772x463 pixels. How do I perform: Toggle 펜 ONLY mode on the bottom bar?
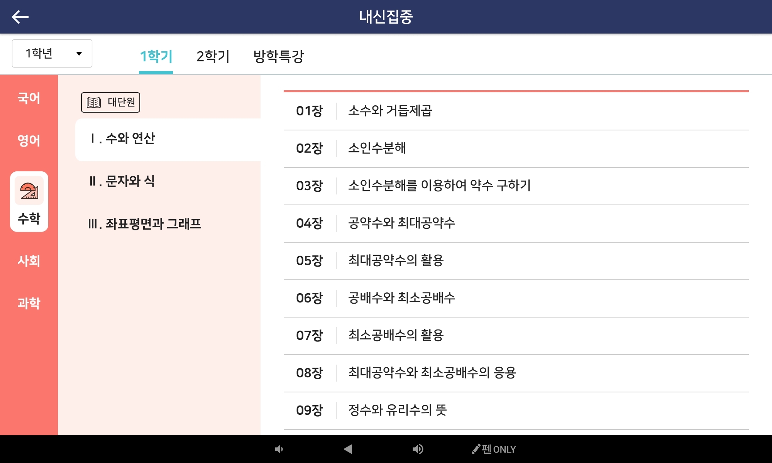tap(494, 449)
